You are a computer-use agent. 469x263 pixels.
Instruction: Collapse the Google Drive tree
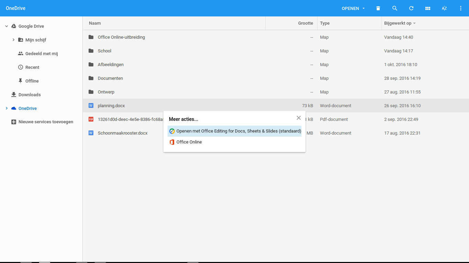[7, 26]
